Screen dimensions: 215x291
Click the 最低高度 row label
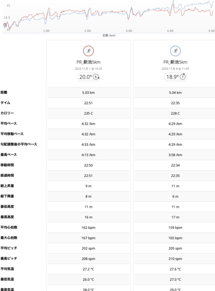[7, 207]
